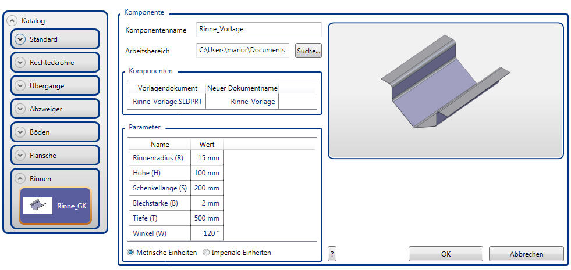571x270 pixels.
Task: Click the Winkel value 120 °
Action: (207, 233)
